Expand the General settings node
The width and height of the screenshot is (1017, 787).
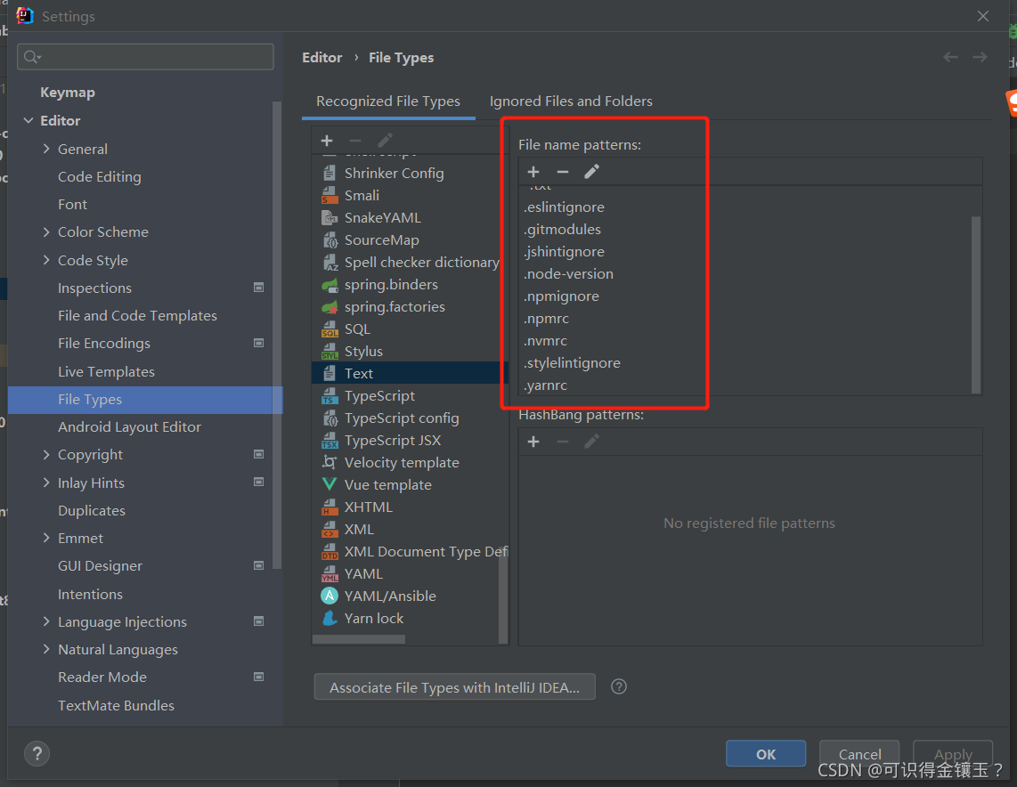coord(46,149)
